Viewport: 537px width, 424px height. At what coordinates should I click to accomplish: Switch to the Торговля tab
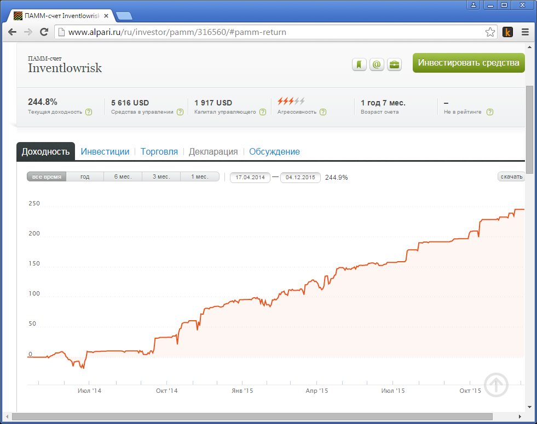159,151
